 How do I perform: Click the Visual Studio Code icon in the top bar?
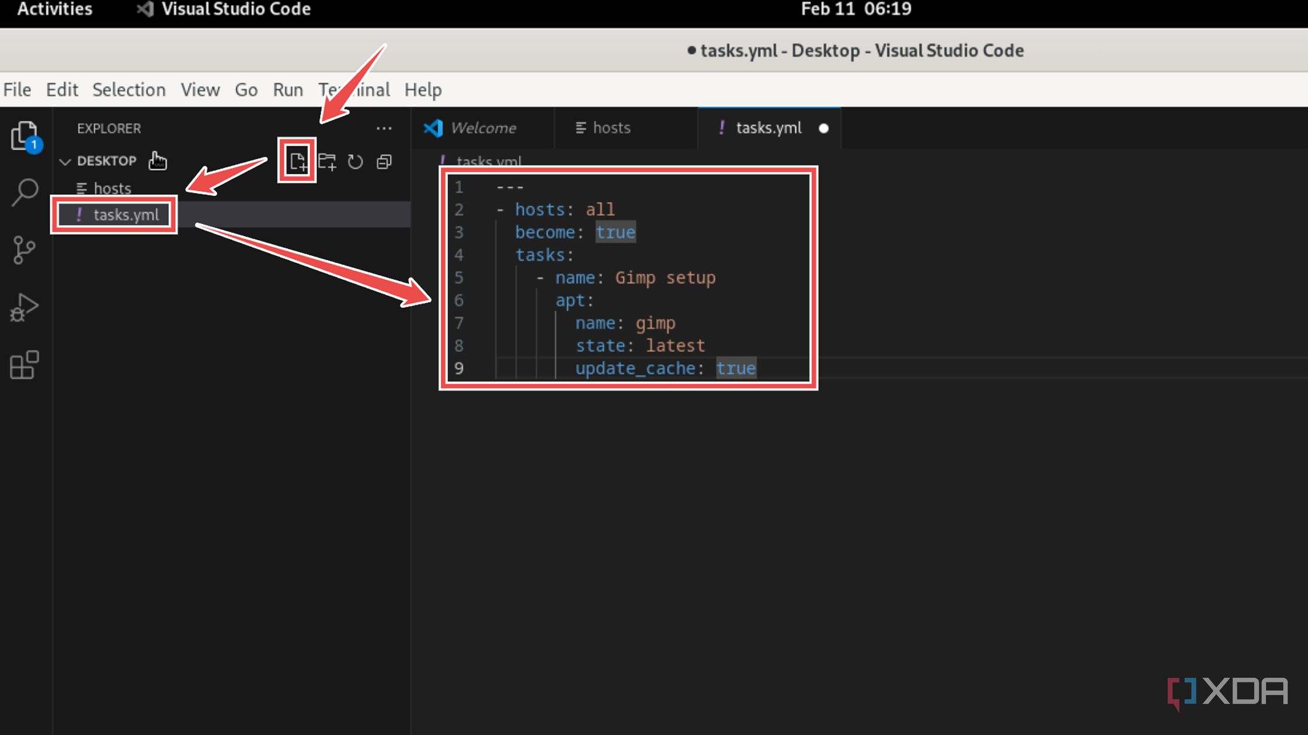(144, 9)
